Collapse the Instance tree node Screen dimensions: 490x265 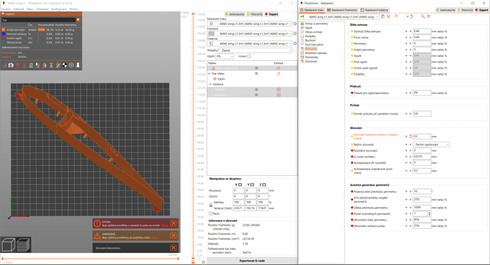[x=211, y=84]
